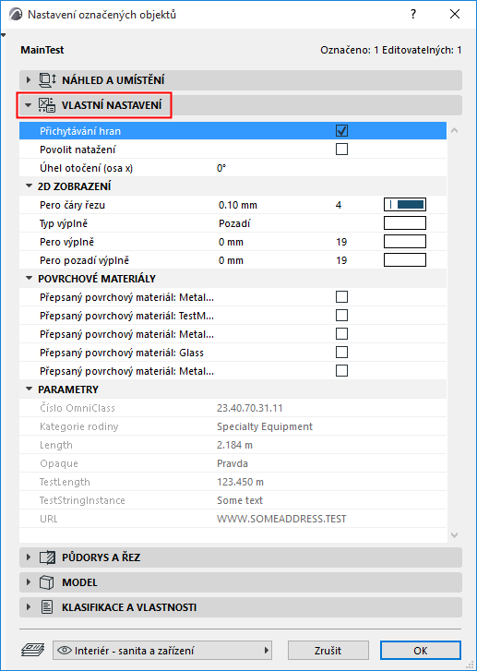The width and height of the screenshot is (477, 671).
Task: Click the TestStringInstance value Some text
Action: [x=240, y=500]
